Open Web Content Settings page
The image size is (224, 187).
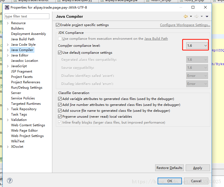[28, 125]
